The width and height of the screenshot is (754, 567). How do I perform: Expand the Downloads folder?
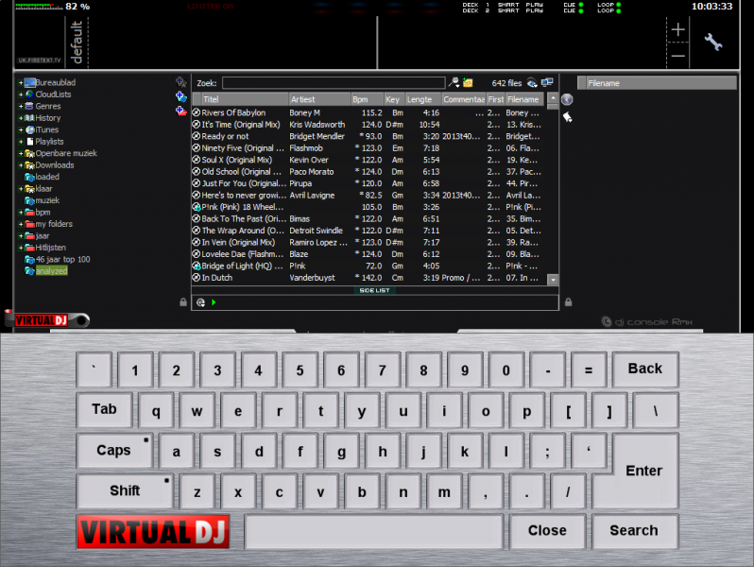click(21, 165)
